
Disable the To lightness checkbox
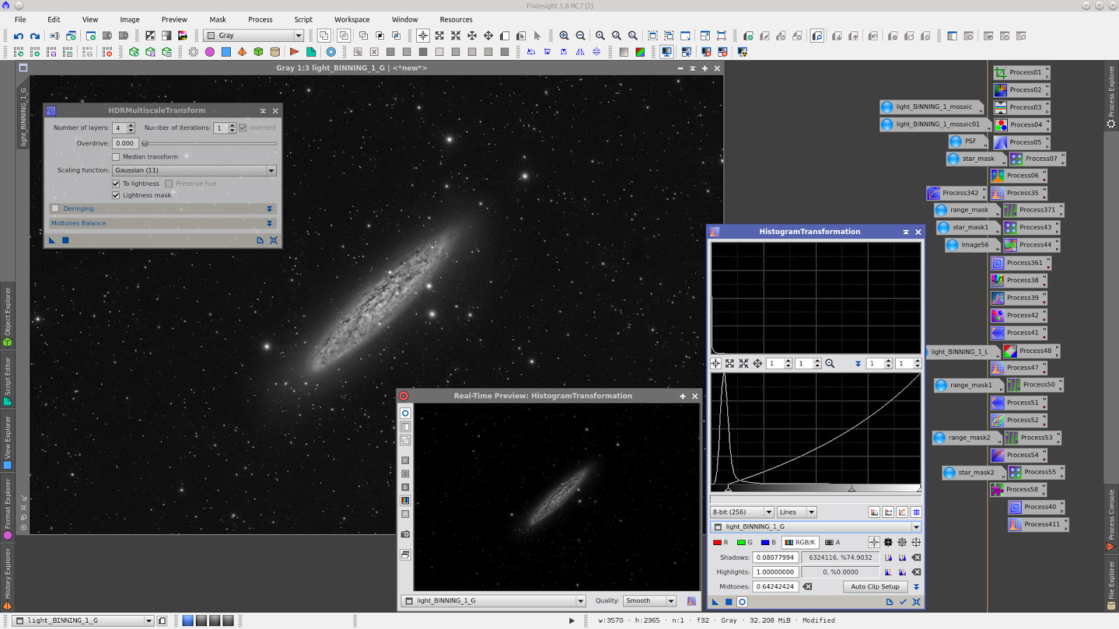(x=116, y=183)
